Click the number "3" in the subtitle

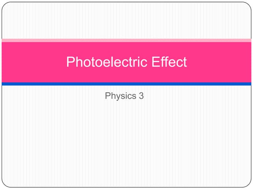coord(142,96)
